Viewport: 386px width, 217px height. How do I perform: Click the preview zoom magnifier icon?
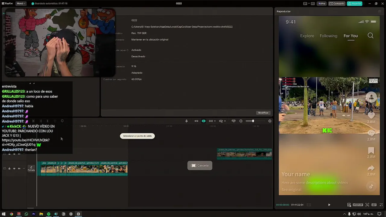pyautogui.click(x=367, y=205)
